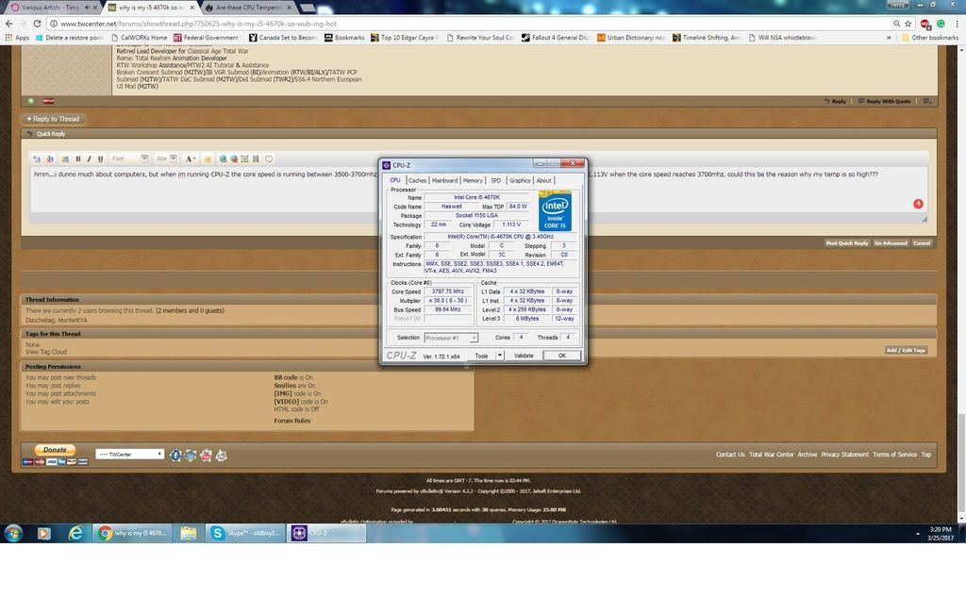Image resolution: width=966 pixels, height=598 pixels.
Task: Click the Post Quick Reply button
Action: [847, 243]
